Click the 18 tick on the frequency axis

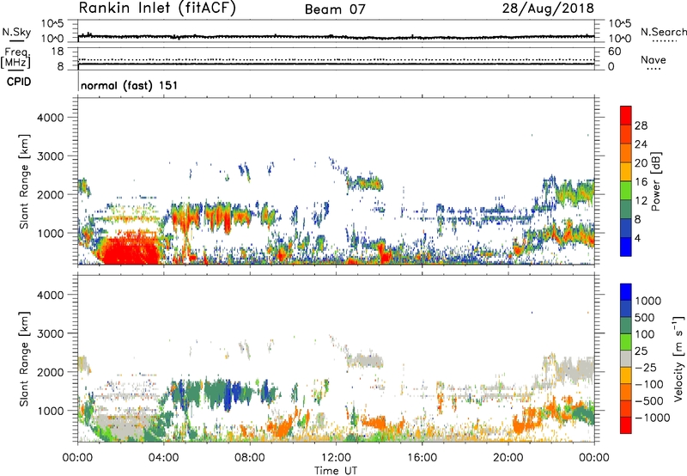point(58,52)
